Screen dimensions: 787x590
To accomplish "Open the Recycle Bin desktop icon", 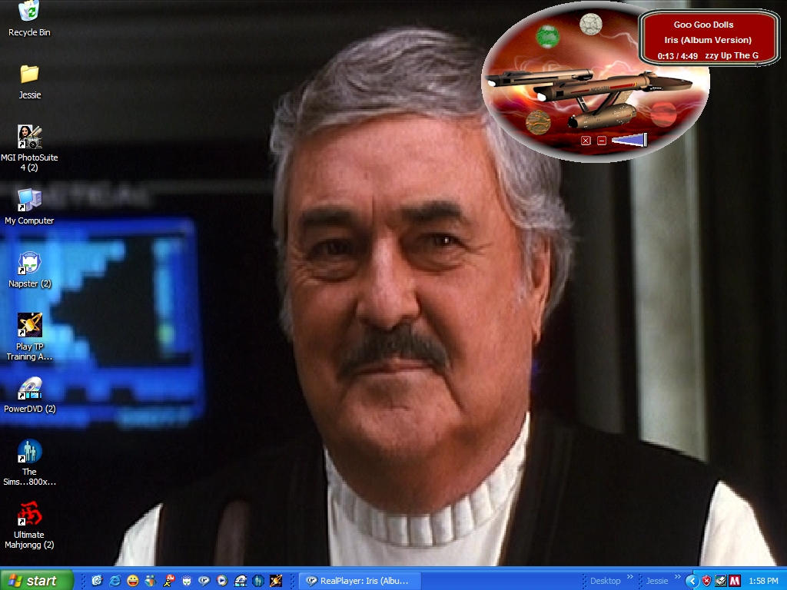I will 29,18.
